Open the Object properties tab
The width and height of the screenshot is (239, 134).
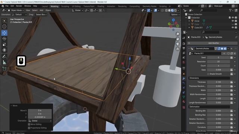click(184, 74)
